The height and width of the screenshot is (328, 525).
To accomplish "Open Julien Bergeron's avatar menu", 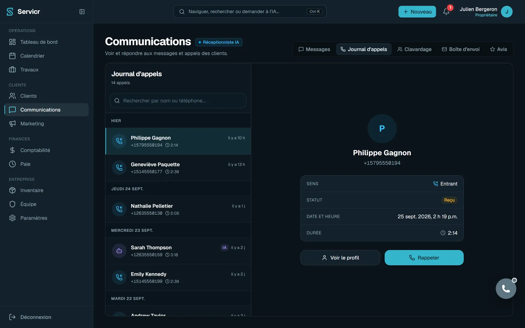I will click(x=507, y=12).
